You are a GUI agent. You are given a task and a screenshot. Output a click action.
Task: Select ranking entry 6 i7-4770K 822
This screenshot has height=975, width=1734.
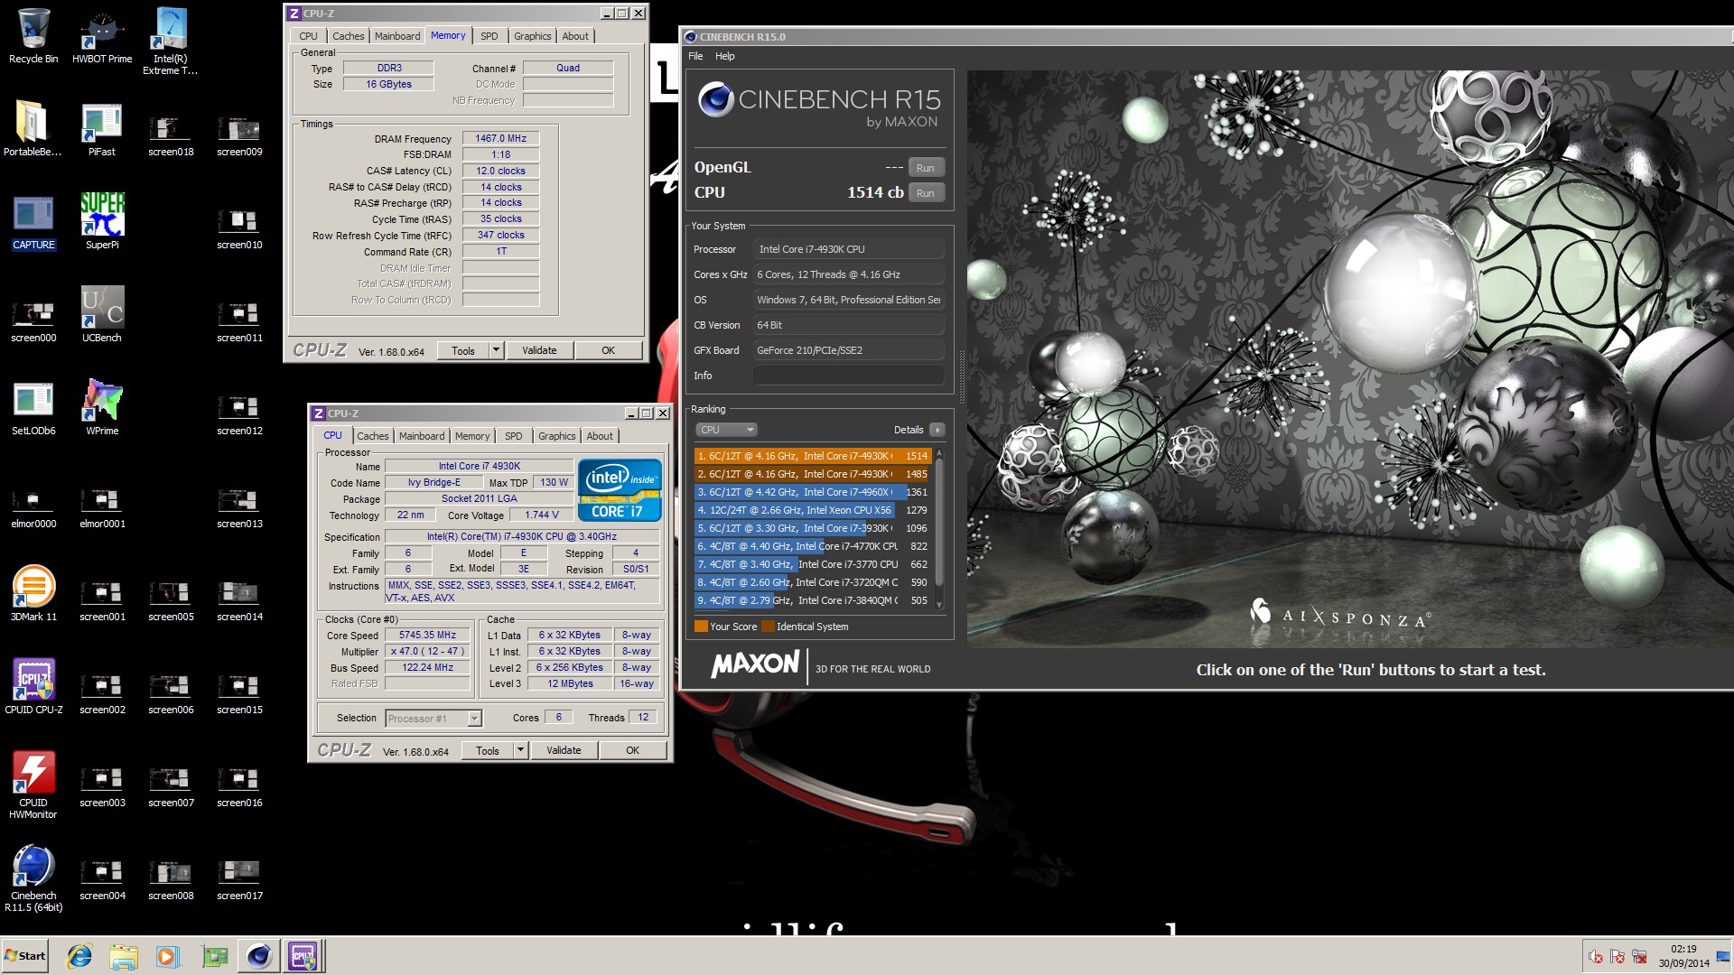pos(813,547)
